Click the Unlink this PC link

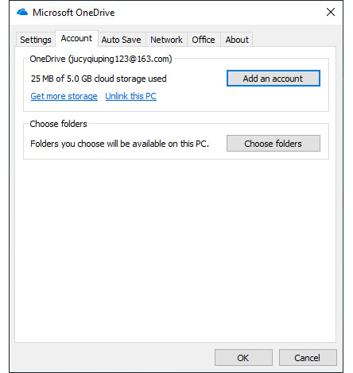coord(130,96)
